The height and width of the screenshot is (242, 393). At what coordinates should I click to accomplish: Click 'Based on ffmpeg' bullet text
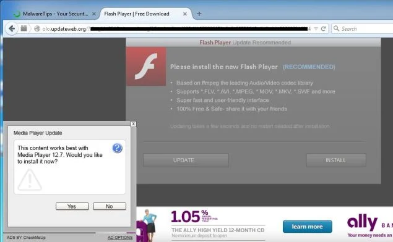[244, 83]
